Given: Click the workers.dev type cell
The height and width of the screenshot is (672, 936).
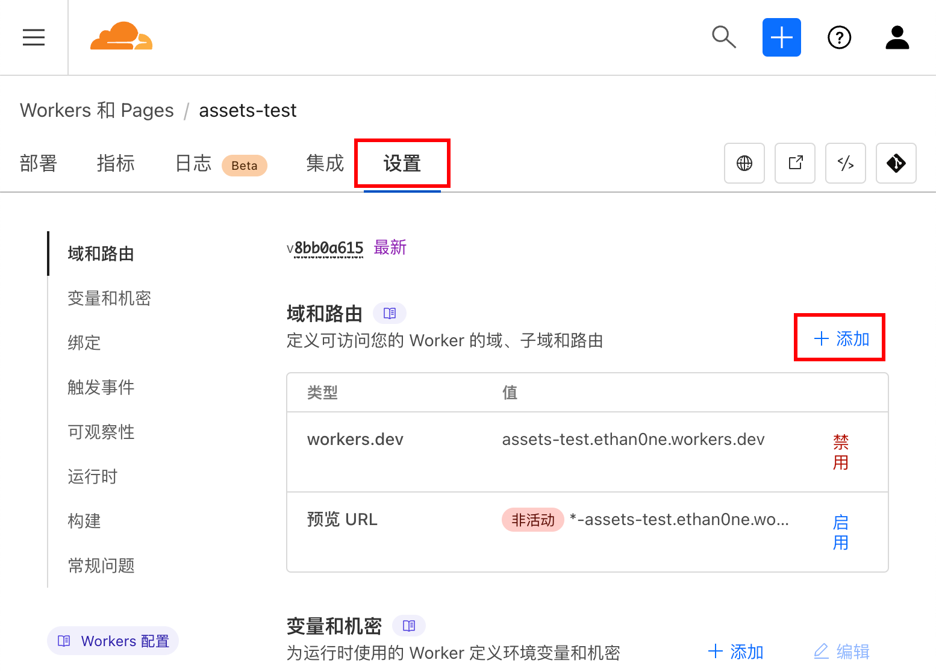Looking at the screenshot, I should [355, 440].
